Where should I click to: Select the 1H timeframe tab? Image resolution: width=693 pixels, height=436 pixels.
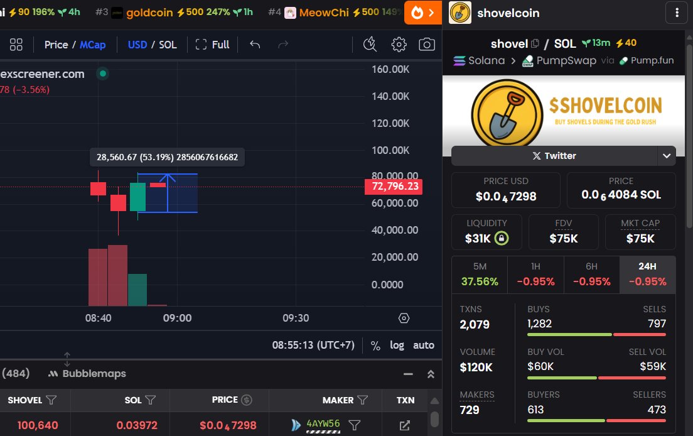535,274
